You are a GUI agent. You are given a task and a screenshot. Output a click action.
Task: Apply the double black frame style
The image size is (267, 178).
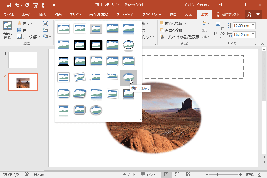pos(64,61)
